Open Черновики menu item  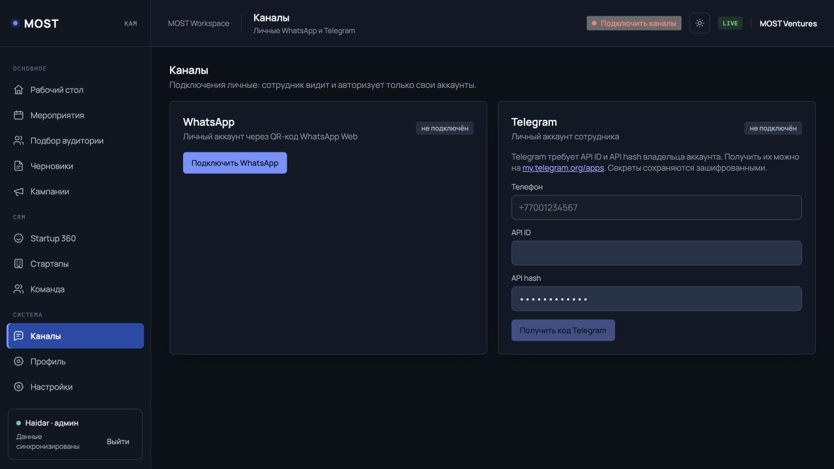click(x=75, y=166)
